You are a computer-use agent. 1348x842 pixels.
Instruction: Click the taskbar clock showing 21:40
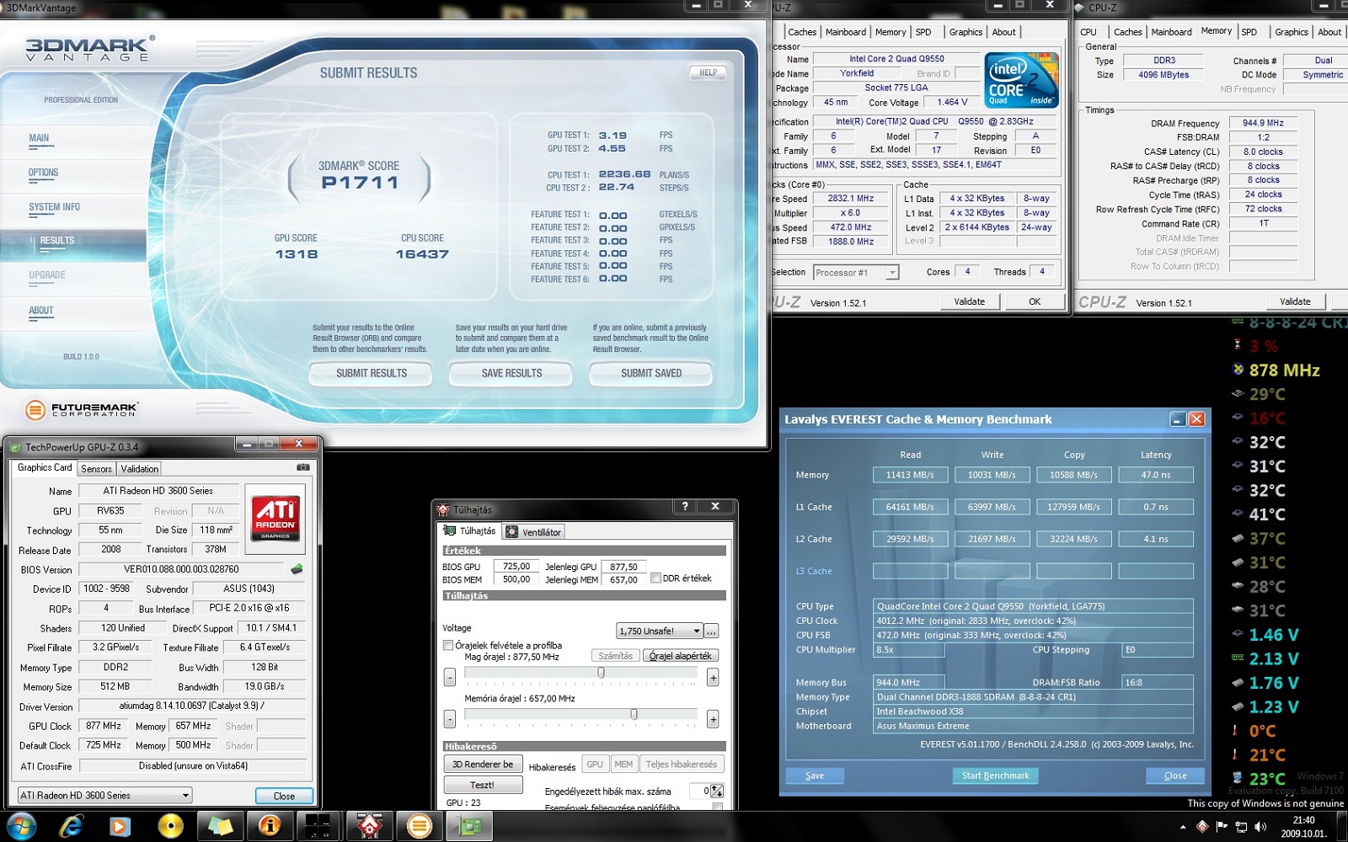(x=1303, y=827)
